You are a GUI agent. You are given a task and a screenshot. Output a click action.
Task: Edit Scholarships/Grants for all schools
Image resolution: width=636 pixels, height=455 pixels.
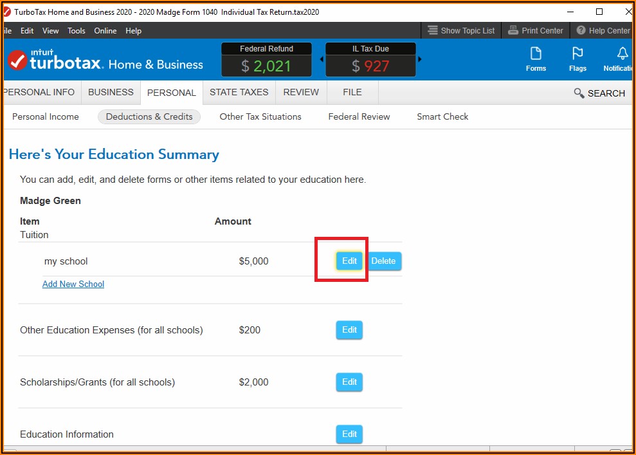coord(349,382)
